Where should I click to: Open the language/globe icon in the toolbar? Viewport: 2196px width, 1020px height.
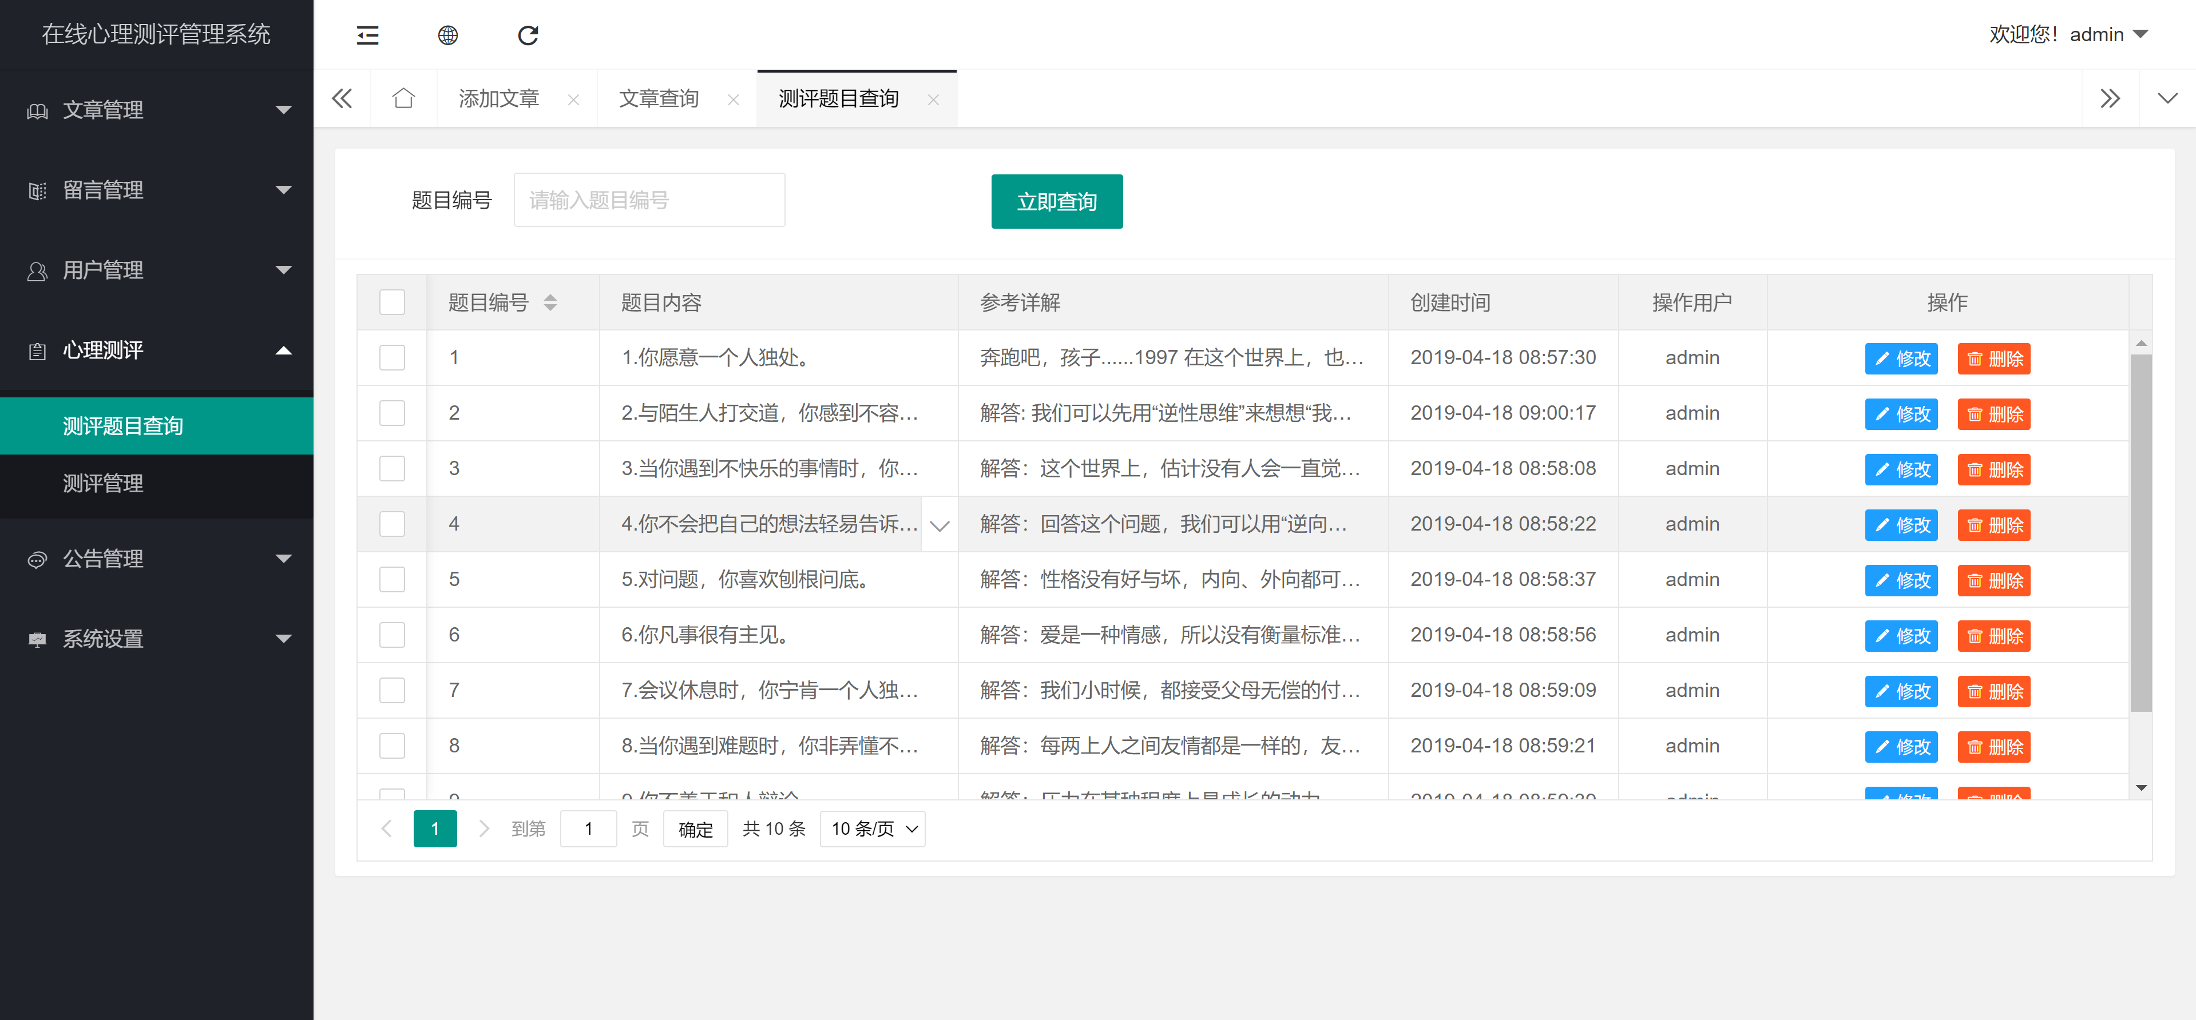447,35
